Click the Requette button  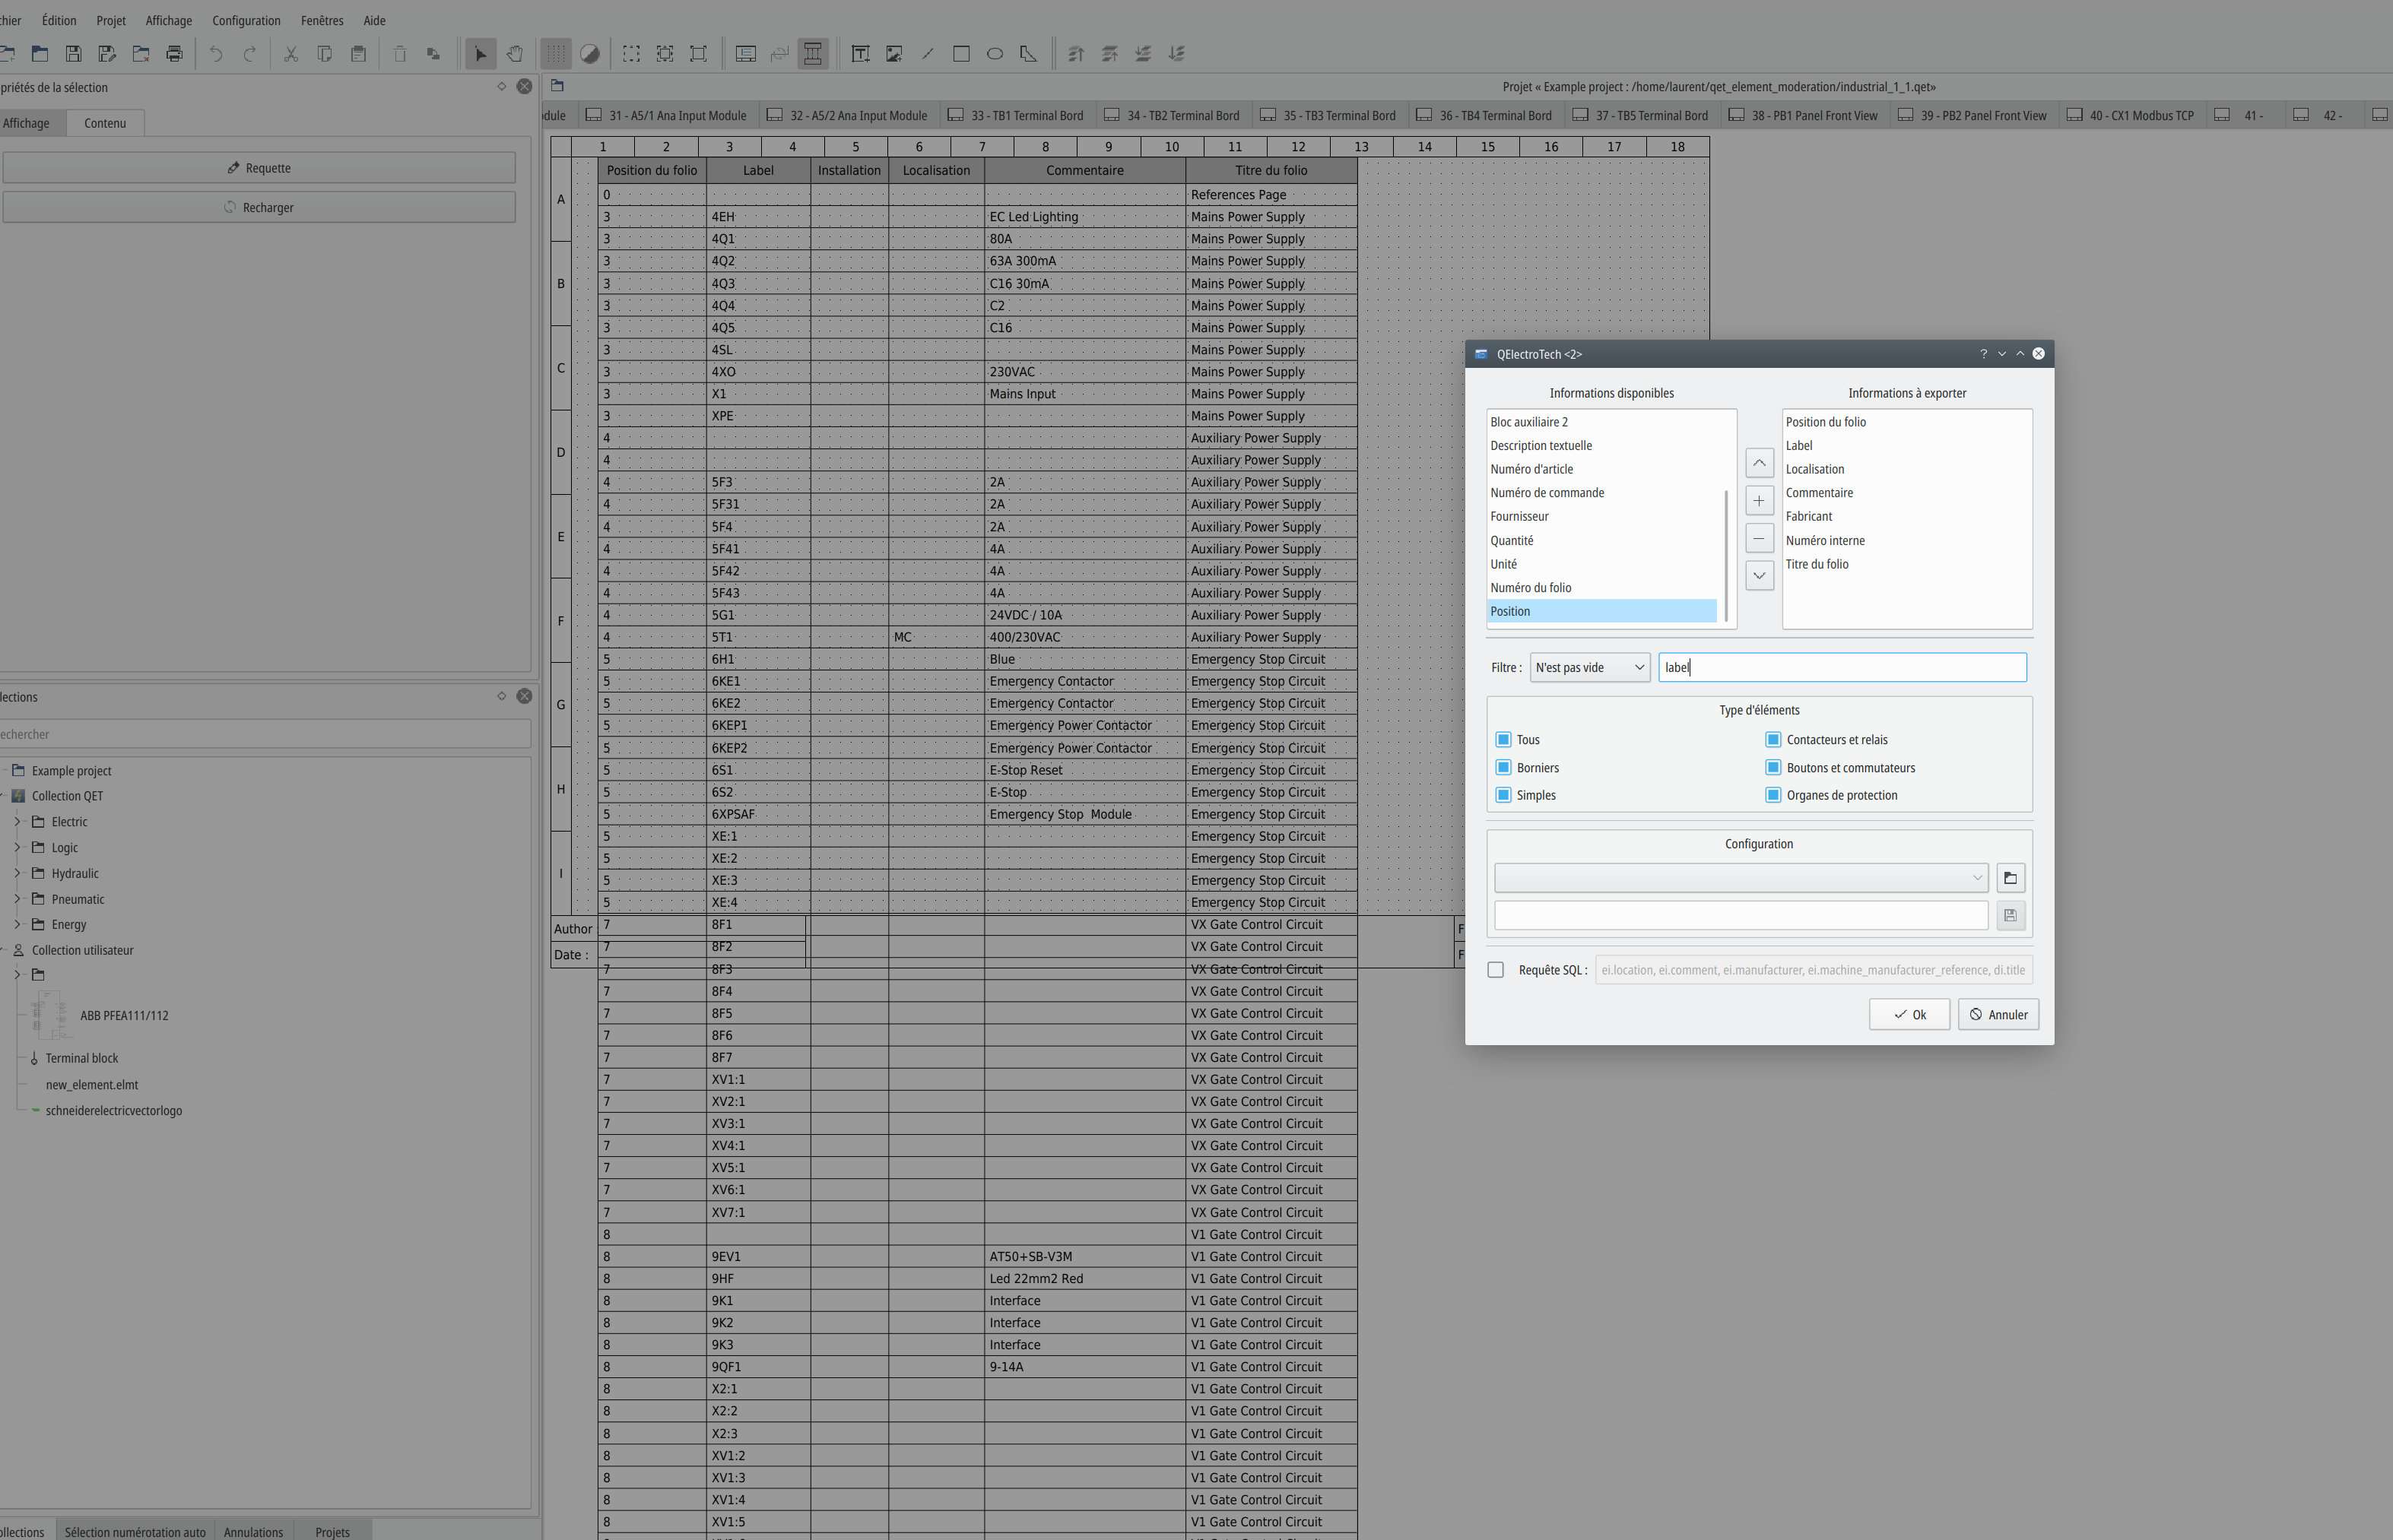point(259,168)
